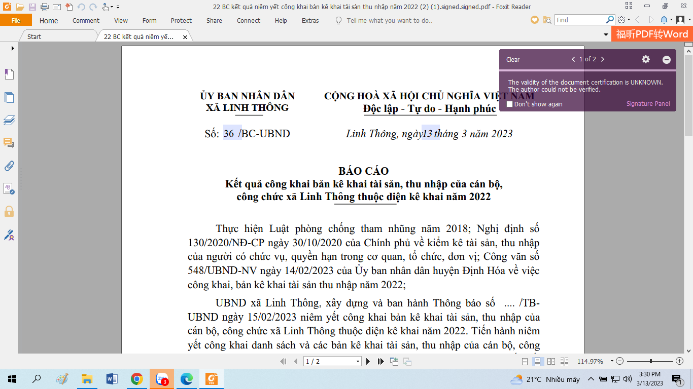
Task: Expand the left navigation panel arrow
Action: coord(12,48)
